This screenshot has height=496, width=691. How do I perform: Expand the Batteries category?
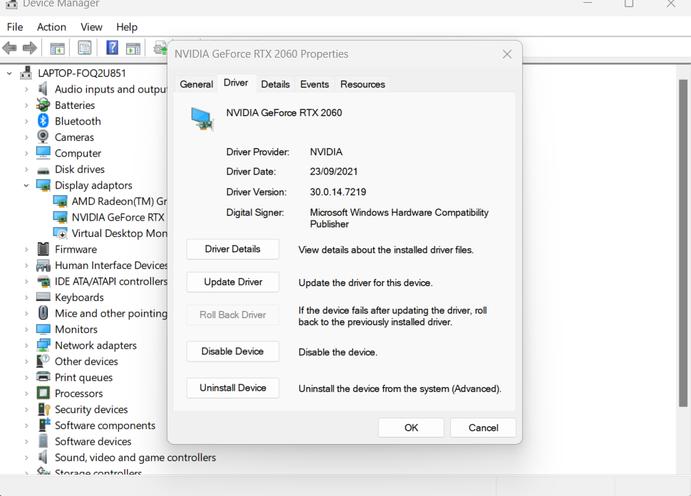pos(26,105)
